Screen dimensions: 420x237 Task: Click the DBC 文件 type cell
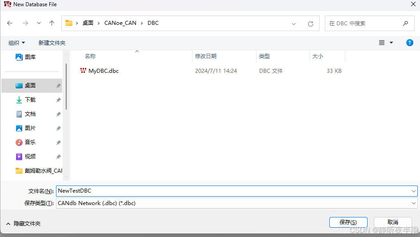point(271,71)
